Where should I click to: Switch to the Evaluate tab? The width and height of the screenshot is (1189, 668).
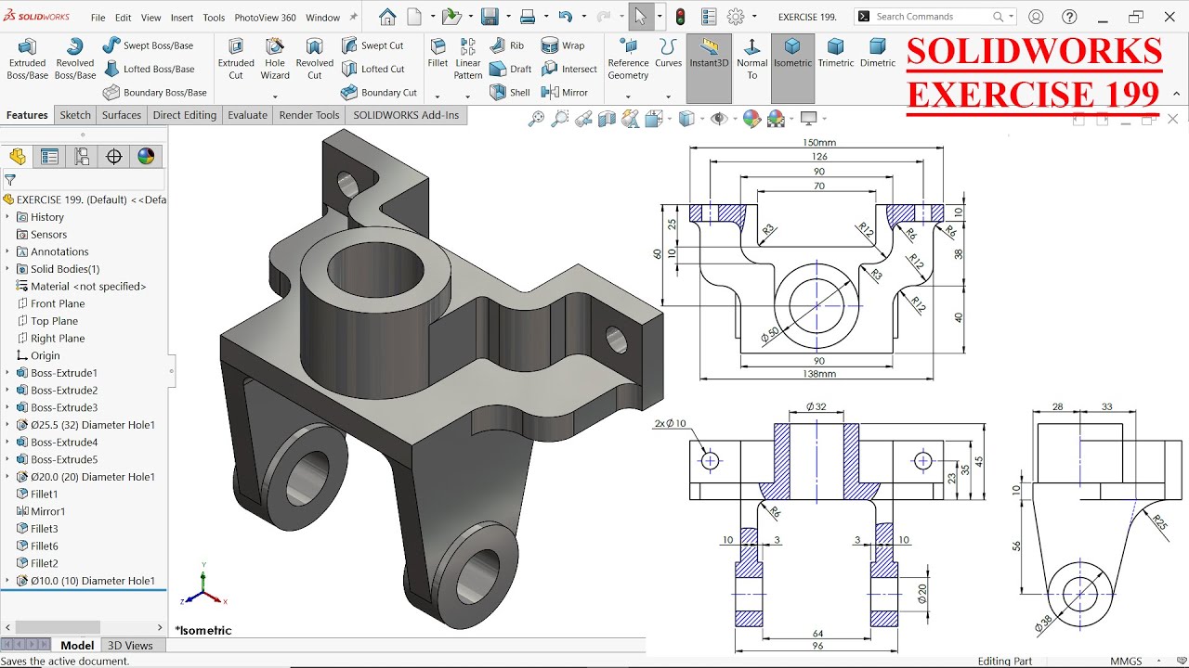coord(247,115)
